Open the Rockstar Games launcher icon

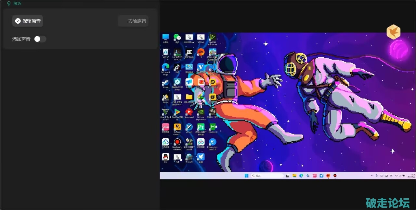177,127
